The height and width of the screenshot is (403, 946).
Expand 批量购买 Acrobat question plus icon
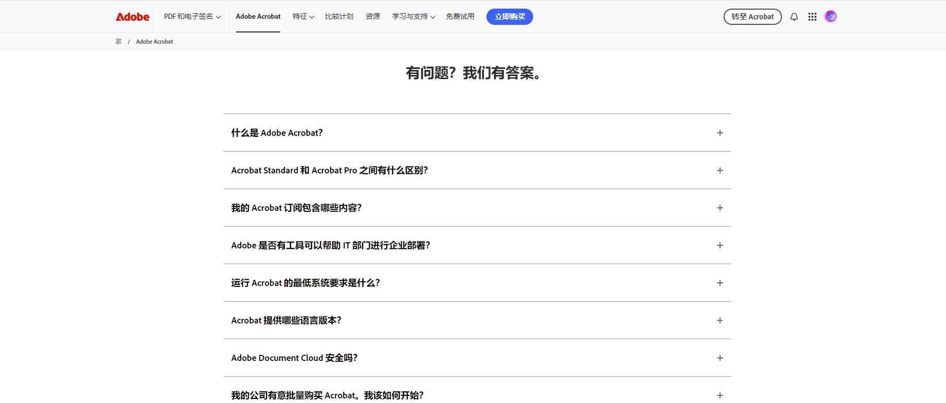point(720,395)
